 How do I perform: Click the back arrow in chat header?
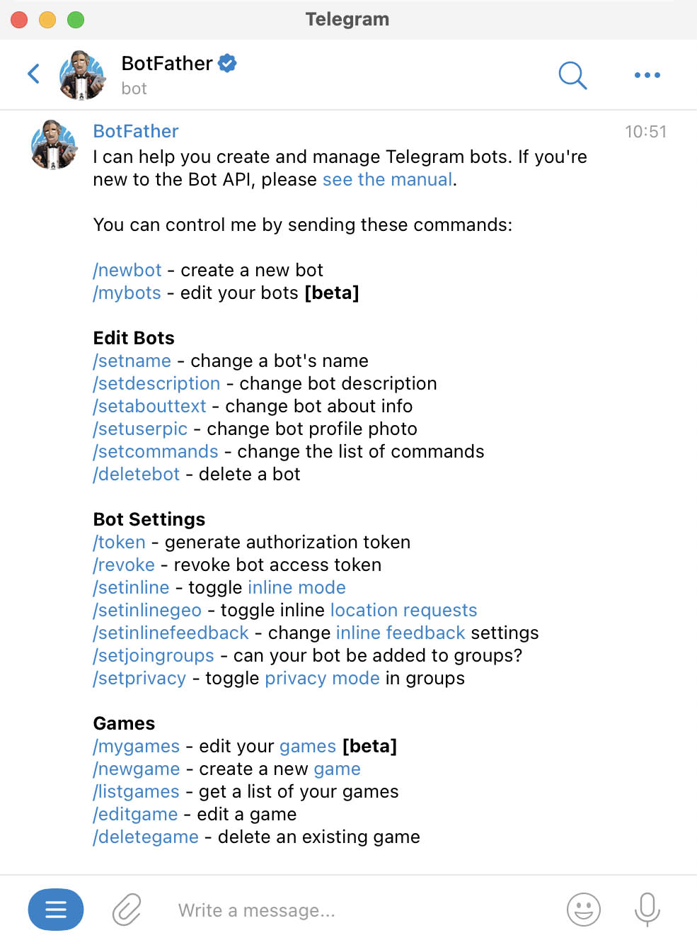pos(33,74)
